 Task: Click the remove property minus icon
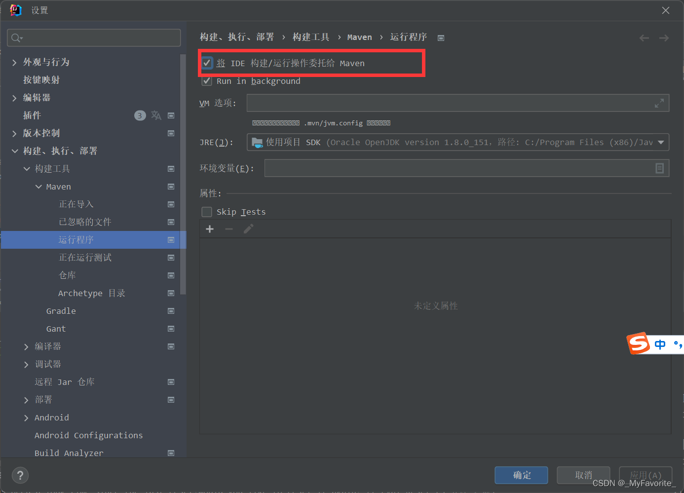point(229,229)
